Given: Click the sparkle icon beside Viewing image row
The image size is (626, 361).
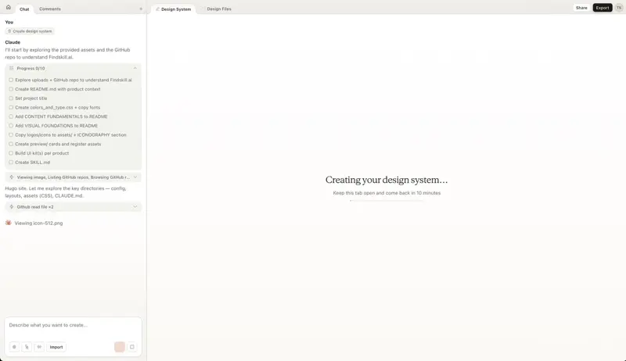Looking at the screenshot, I should [11, 177].
